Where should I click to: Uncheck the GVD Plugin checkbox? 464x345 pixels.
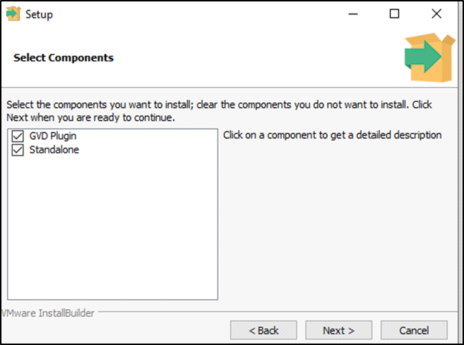[x=18, y=136]
